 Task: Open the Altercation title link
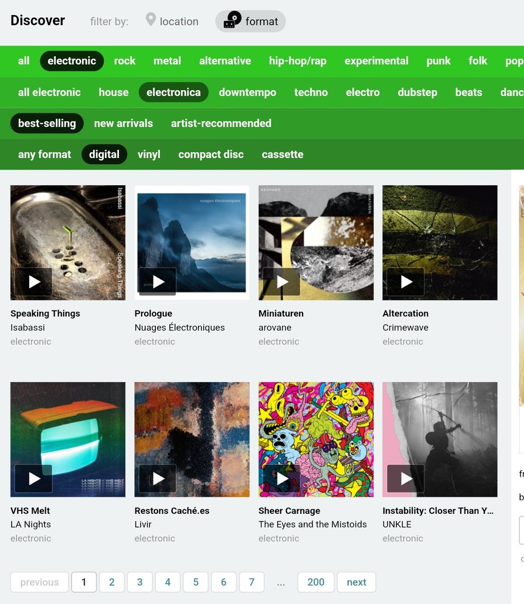(406, 314)
